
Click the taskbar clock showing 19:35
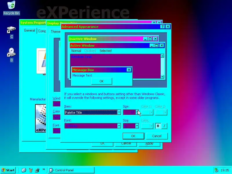pyautogui.click(x=225, y=170)
